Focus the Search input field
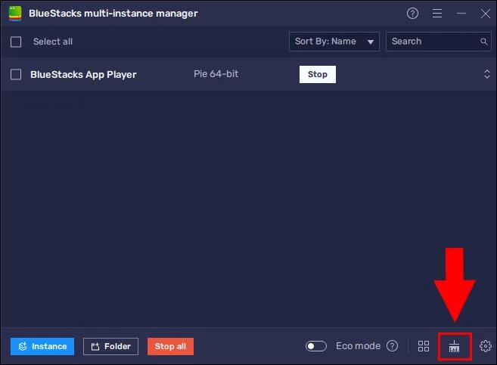The image size is (497, 365). [x=438, y=42]
